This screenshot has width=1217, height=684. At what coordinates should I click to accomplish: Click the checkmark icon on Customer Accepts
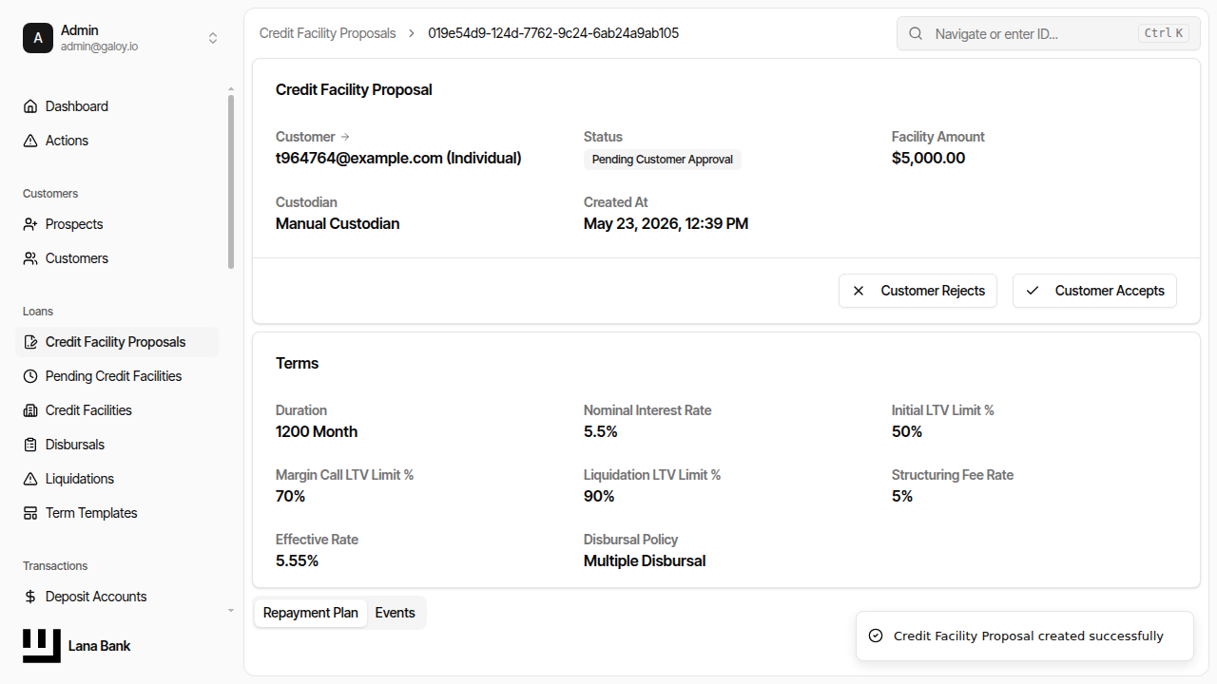[1033, 291]
